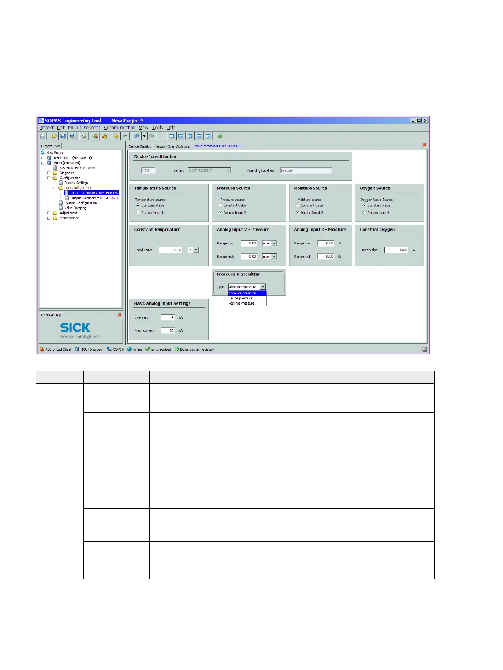Open the dropdown arrow beside the back icon

point(144,136)
